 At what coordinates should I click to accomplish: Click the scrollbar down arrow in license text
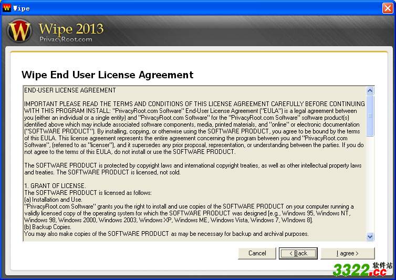(x=370, y=237)
